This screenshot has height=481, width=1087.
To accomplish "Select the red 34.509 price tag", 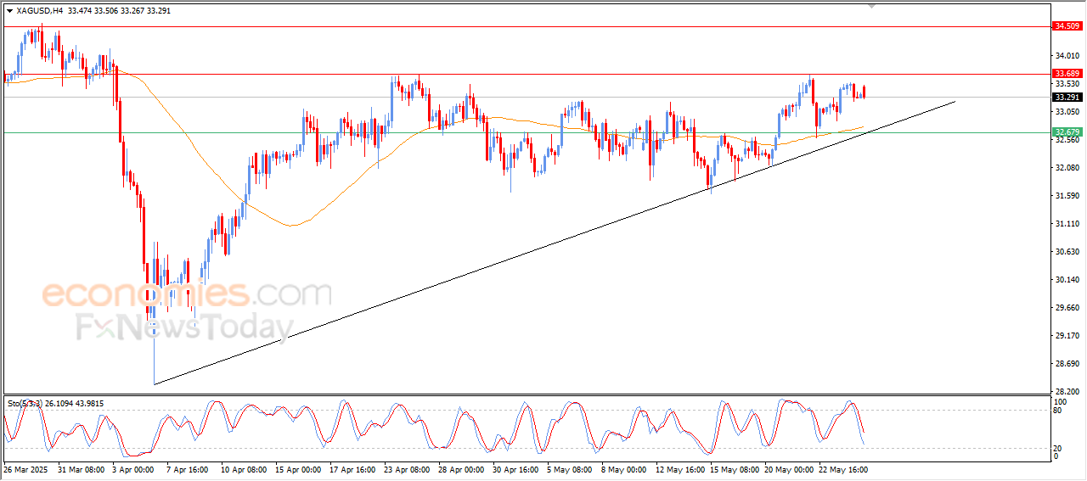I will point(1066,26).
